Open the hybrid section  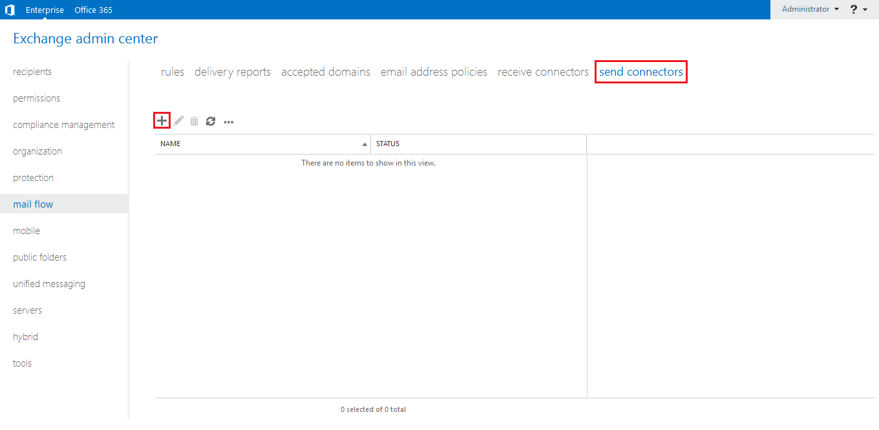coord(25,337)
